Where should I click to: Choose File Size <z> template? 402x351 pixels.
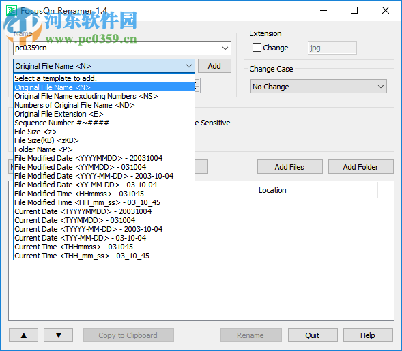(104, 132)
